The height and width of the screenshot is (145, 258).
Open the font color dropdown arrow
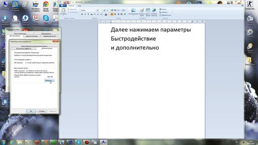coord(108,14)
